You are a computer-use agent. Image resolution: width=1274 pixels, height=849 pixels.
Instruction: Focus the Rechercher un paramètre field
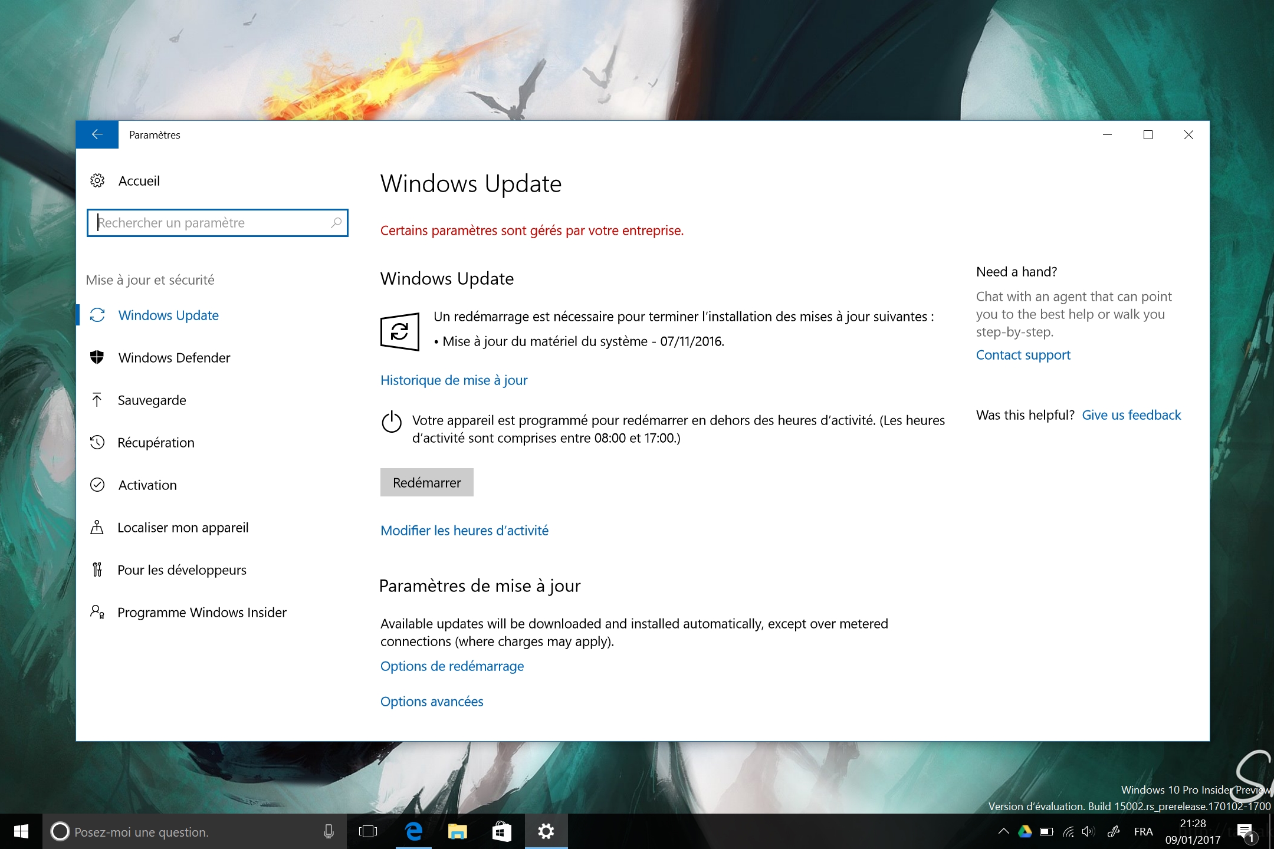pyautogui.click(x=217, y=223)
